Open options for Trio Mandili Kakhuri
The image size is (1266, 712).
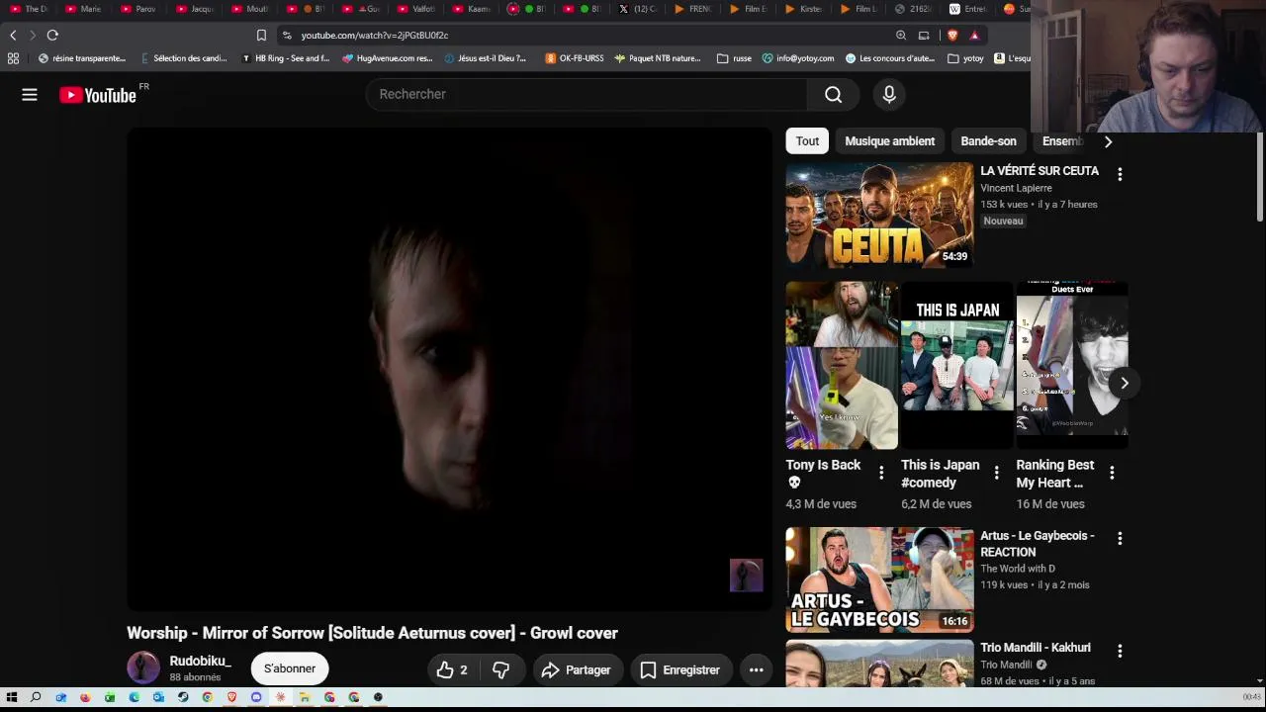[1120, 651]
